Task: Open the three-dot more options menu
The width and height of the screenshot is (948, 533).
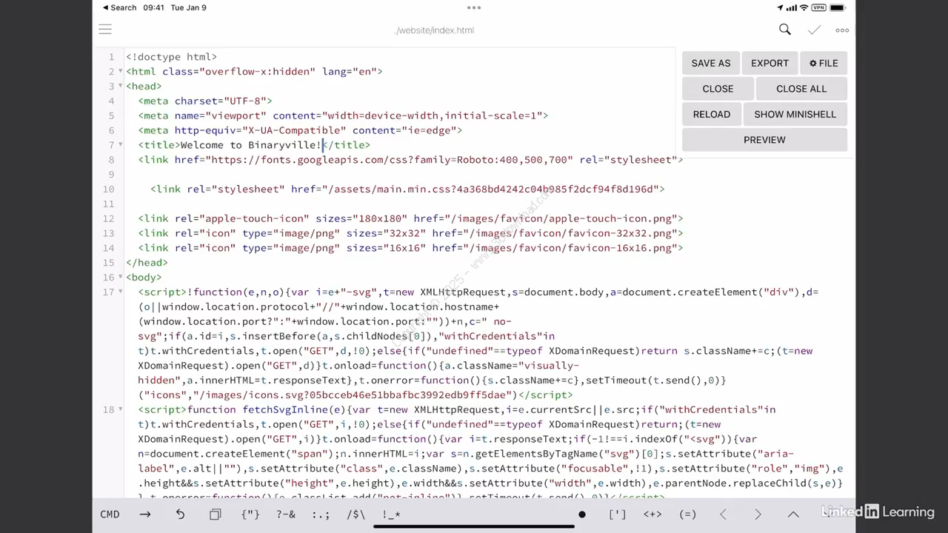Action: (x=842, y=30)
